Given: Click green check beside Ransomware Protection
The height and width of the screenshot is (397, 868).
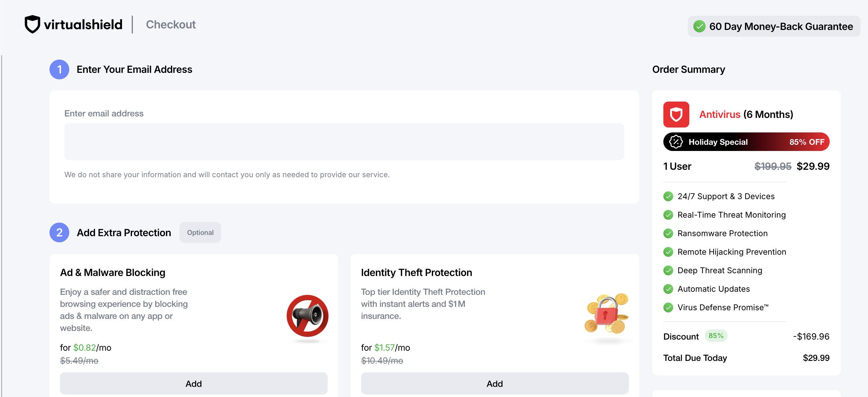Looking at the screenshot, I should tap(668, 233).
